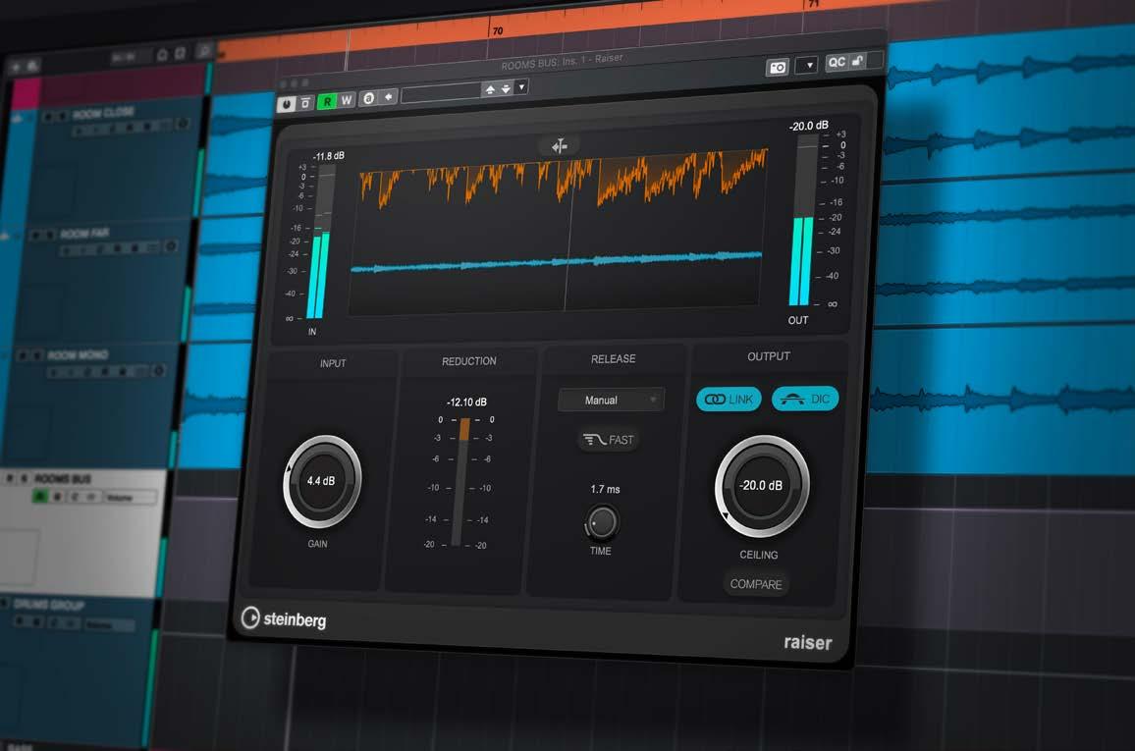Click the orange gain reduction waveform display
The image size is (1135, 751).
click(562, 178)
